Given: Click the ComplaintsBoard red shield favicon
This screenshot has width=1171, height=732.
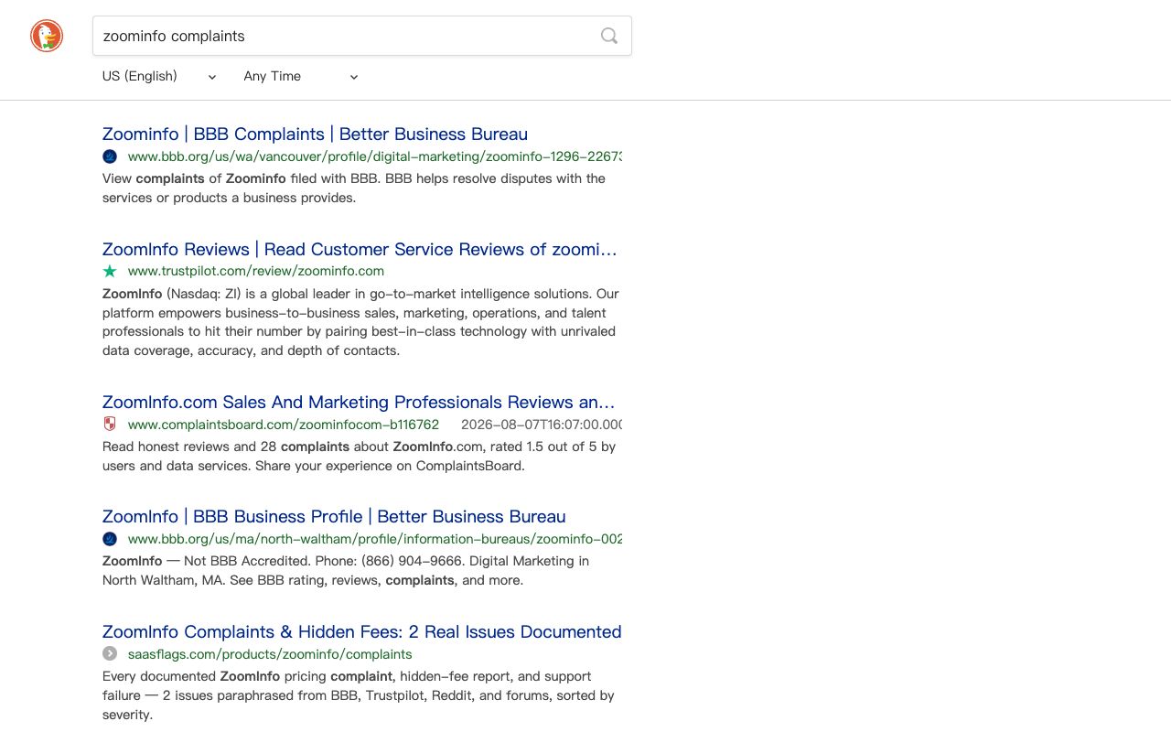Looking at the screenshot, I should point(110,424).
